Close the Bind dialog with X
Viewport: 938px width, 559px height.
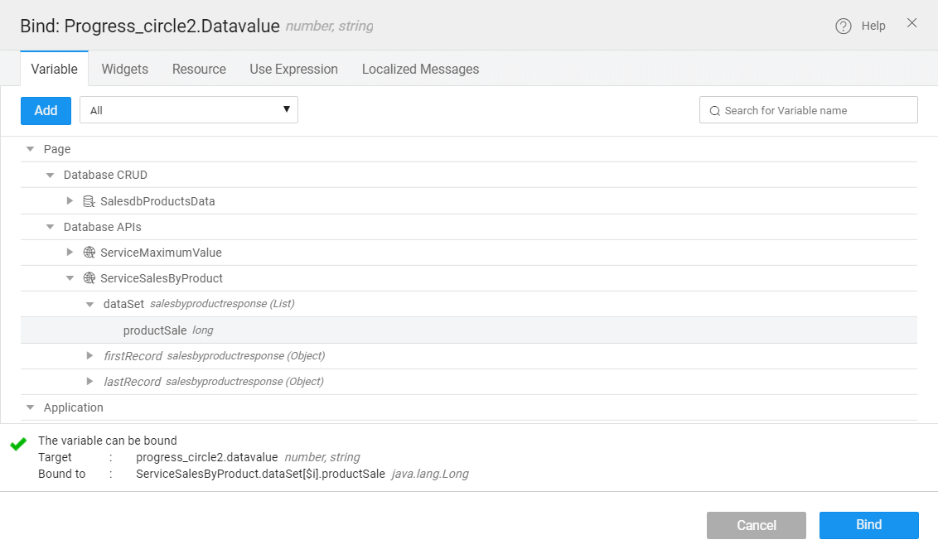click(x=911, y=23)
